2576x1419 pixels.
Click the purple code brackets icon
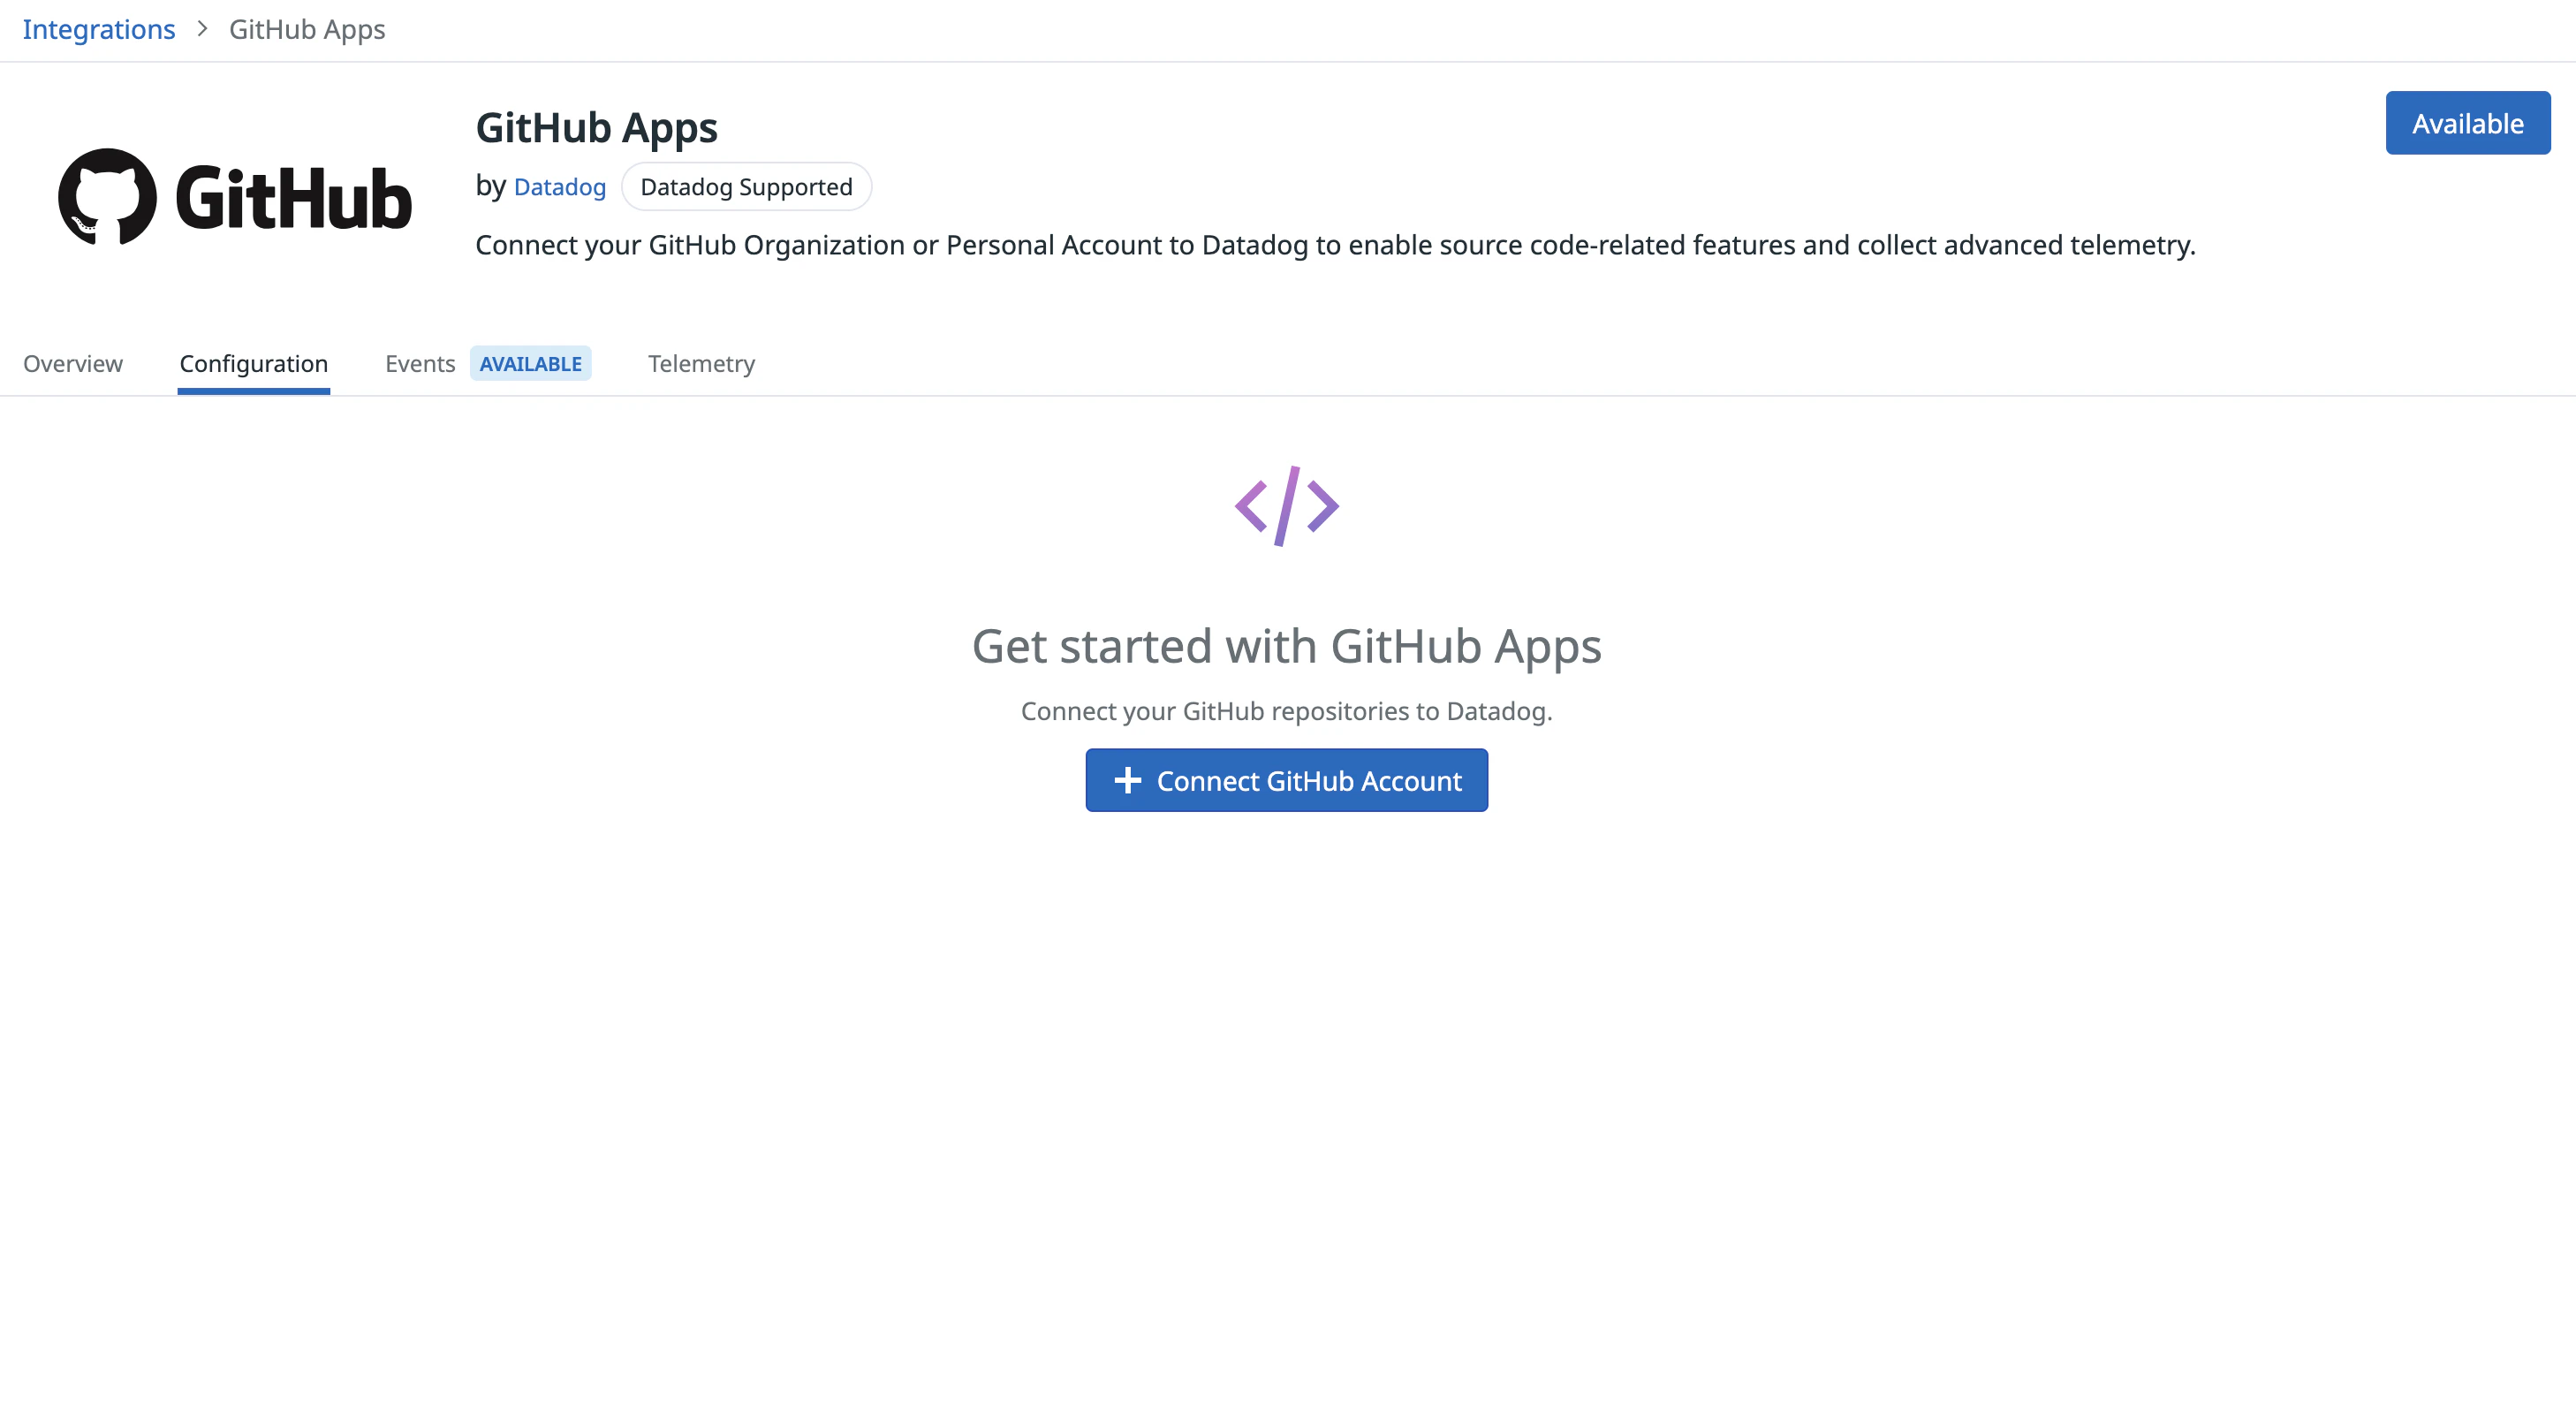pyautogui.click(x=1287, y=506)
